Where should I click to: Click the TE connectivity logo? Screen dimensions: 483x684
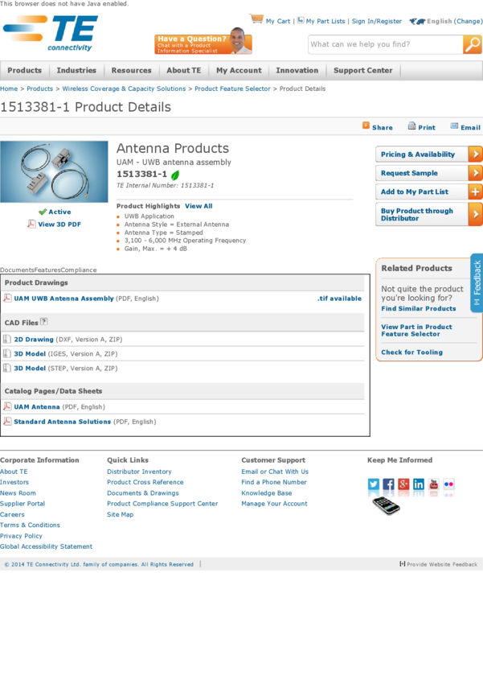pyautogui.click(x=51, y=34)
